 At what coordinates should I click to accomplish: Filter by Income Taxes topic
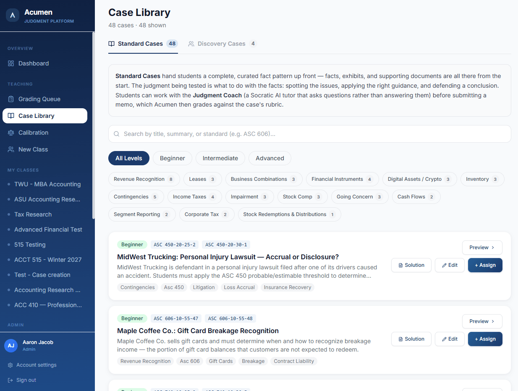(195, 197)
